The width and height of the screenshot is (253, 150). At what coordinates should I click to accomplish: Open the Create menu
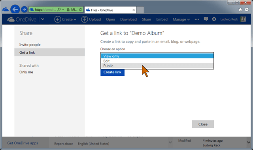click(69, 19)
